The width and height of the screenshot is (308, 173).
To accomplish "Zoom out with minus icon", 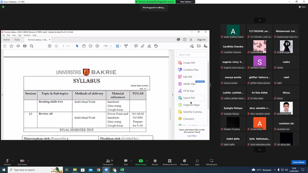I will tap(90, 46).
